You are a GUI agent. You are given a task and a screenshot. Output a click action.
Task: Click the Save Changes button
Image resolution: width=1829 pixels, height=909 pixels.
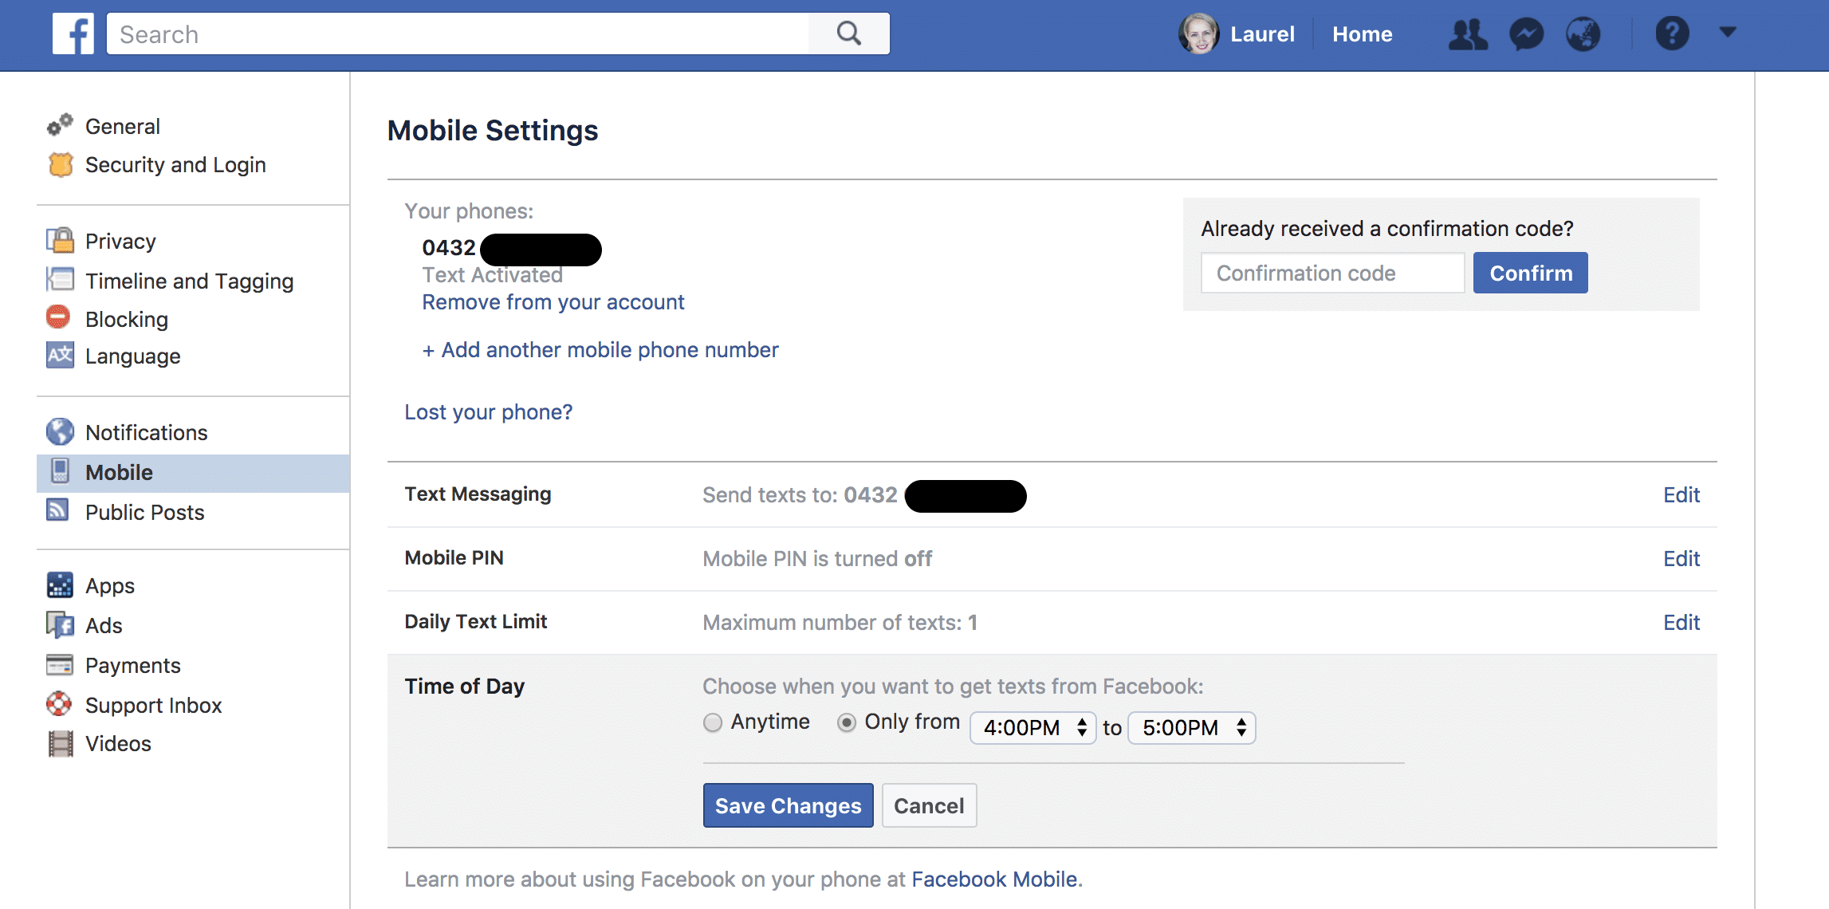pyautogui.click(x=788, y=805)
